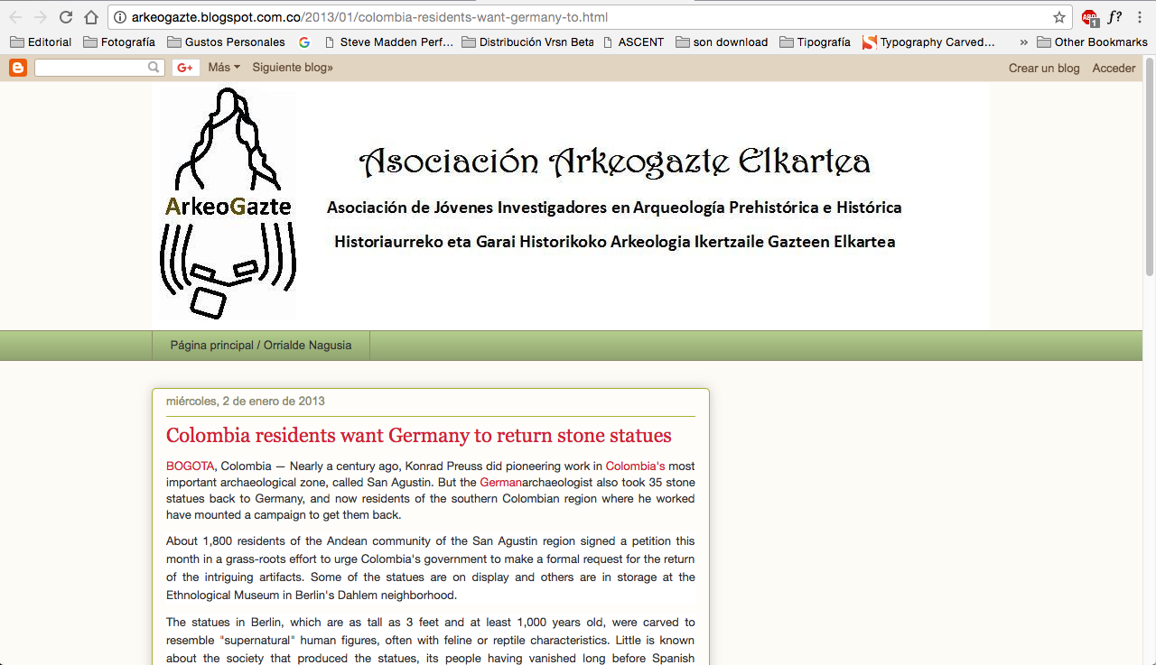Click the Acceder sign-in link
The width and height of the screenshot is (1156, 665).
pyautogui.click(x=1114, y=69)
